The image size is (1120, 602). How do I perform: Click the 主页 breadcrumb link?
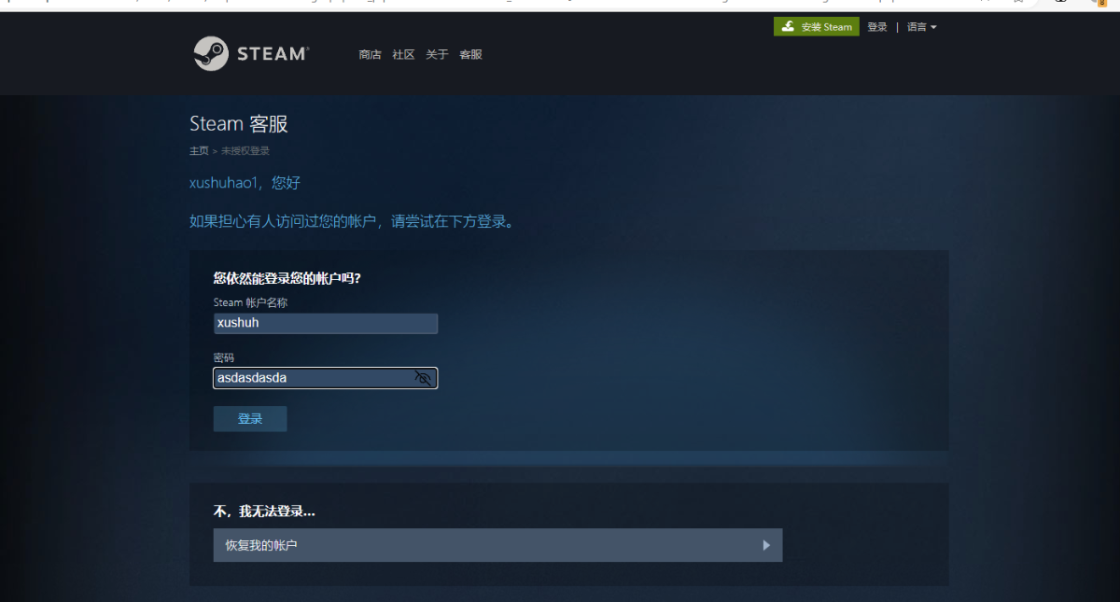(x=199, y=150)
